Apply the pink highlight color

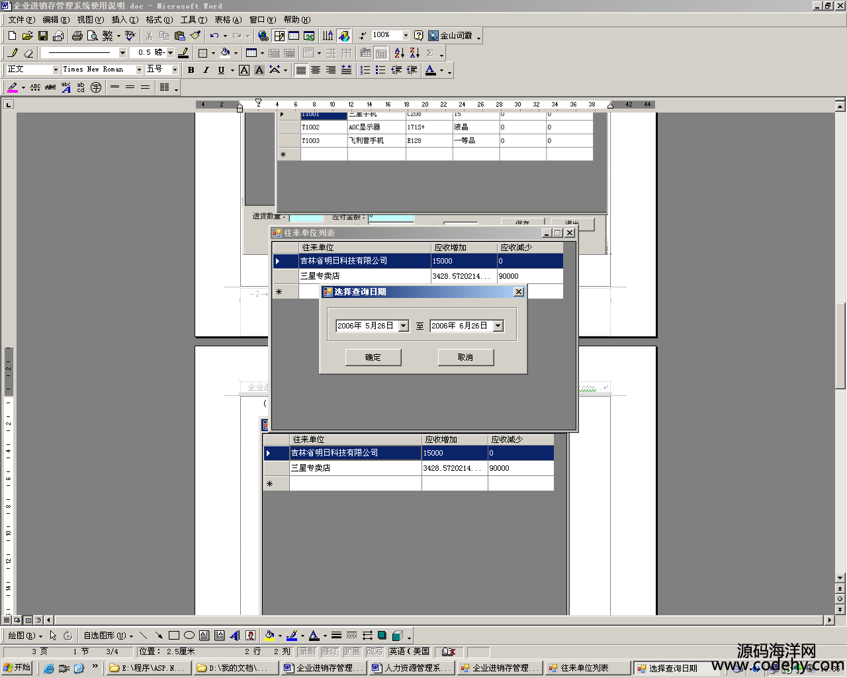(x=13, y=87)
